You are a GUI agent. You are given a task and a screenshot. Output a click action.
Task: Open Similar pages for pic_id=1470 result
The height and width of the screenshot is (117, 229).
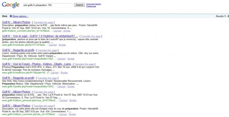tap(72, 114)
